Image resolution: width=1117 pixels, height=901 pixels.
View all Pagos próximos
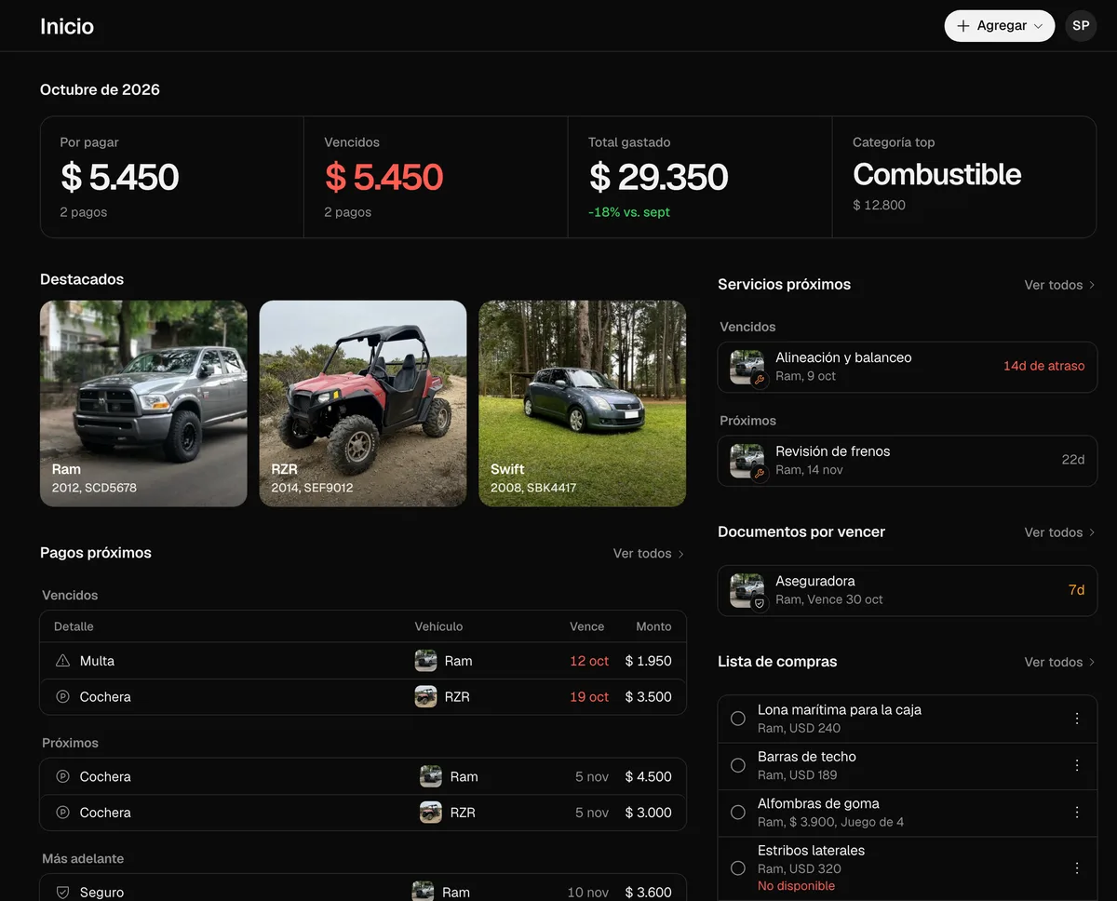click(649, 554)
